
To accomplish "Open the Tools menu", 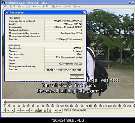I will tap(68, 6).
